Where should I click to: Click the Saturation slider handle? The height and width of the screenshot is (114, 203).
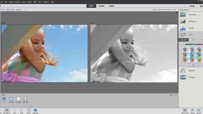[x=184, y=44]
